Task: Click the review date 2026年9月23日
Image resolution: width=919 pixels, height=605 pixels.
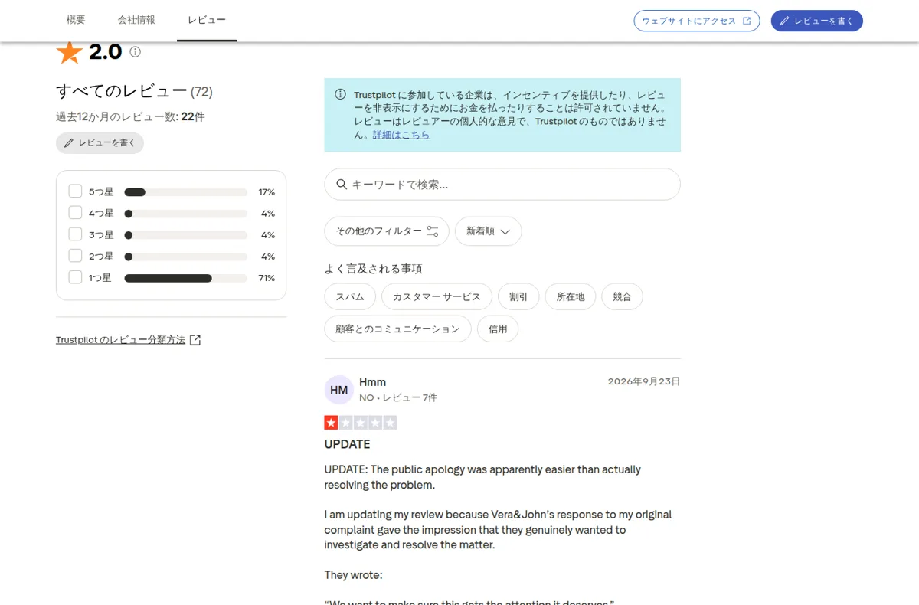Action: pyautogui.click(x=643, y=381)
